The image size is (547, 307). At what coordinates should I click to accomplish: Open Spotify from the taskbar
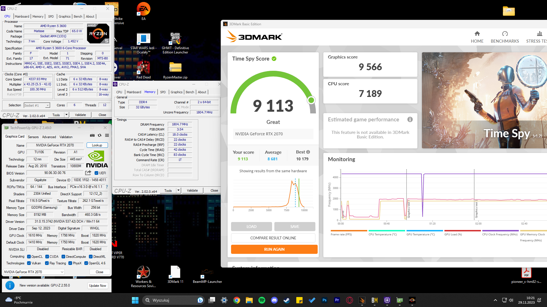pos(262,300)
